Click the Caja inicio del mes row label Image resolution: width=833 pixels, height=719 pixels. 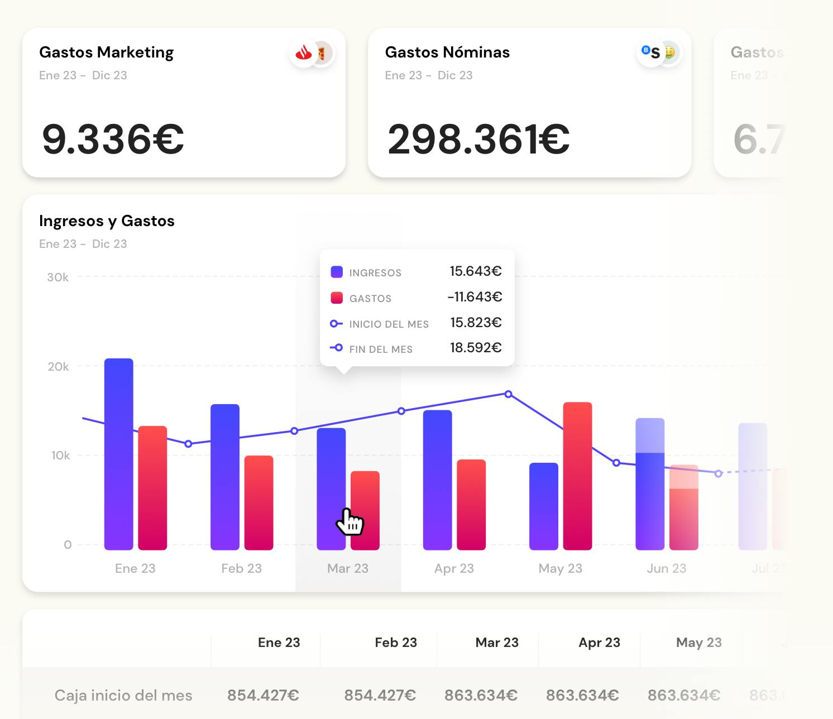pyautogui.click(x=123, y=696)
